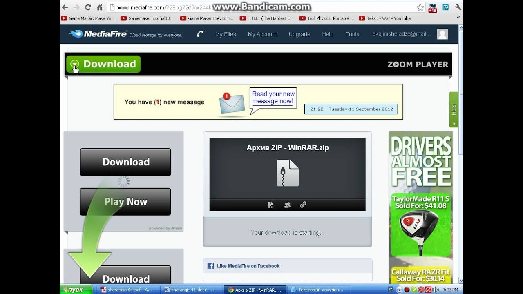
Task: Open the Tekkit - War - YouTube bookmark
Action: click(x=385, y=18)
